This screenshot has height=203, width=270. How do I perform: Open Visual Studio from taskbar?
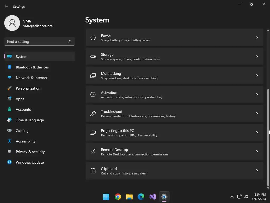click(x=153, y=197)
